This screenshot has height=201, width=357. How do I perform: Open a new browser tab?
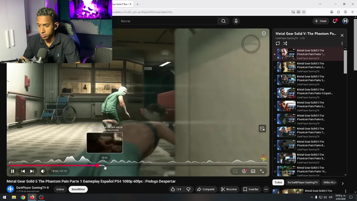tap(138, 4)
